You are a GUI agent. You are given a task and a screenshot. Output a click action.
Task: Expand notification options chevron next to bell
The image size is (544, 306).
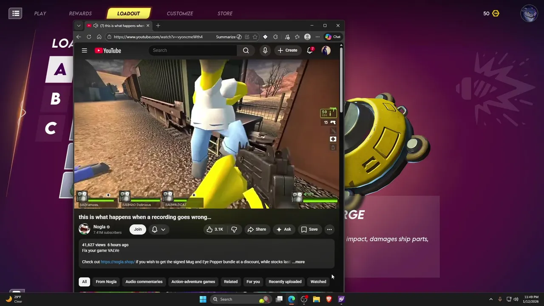pos(163,229)
